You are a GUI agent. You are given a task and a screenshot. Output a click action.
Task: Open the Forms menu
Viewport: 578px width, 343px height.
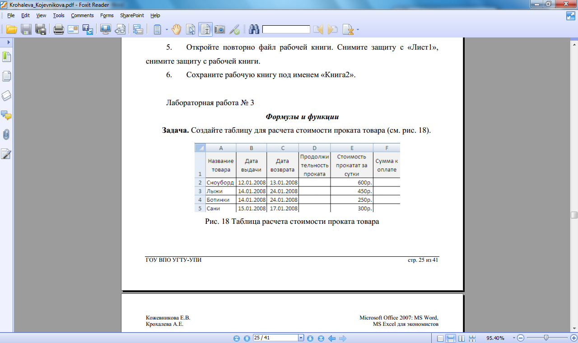point(107,15)
